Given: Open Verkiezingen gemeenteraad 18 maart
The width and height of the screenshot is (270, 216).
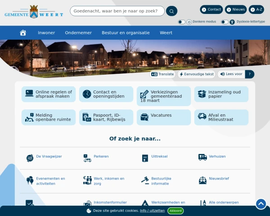Looking at the screenshot, I should click(x=164, y=96).
